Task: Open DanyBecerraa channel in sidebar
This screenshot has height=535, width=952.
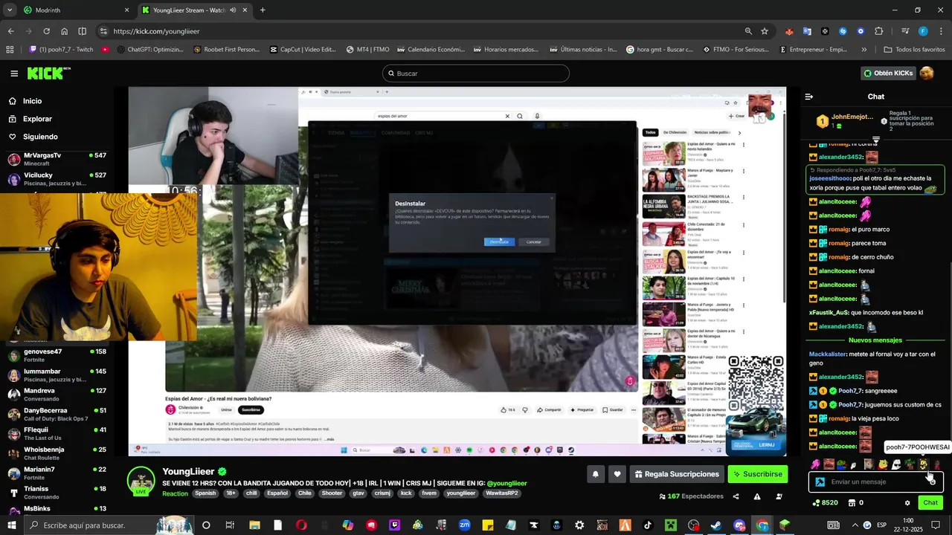Action: pos(57,414)
